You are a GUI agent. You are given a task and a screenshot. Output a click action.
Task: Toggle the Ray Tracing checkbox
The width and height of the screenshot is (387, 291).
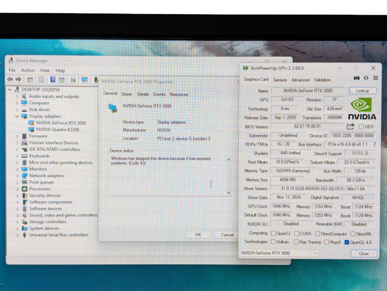coord(296,242)
